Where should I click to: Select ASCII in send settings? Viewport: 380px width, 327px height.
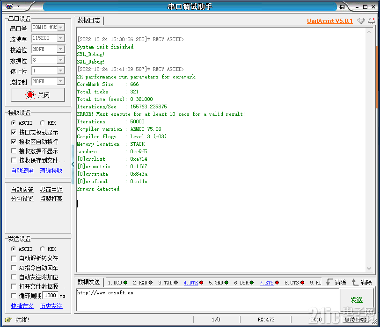coord(13,249)
